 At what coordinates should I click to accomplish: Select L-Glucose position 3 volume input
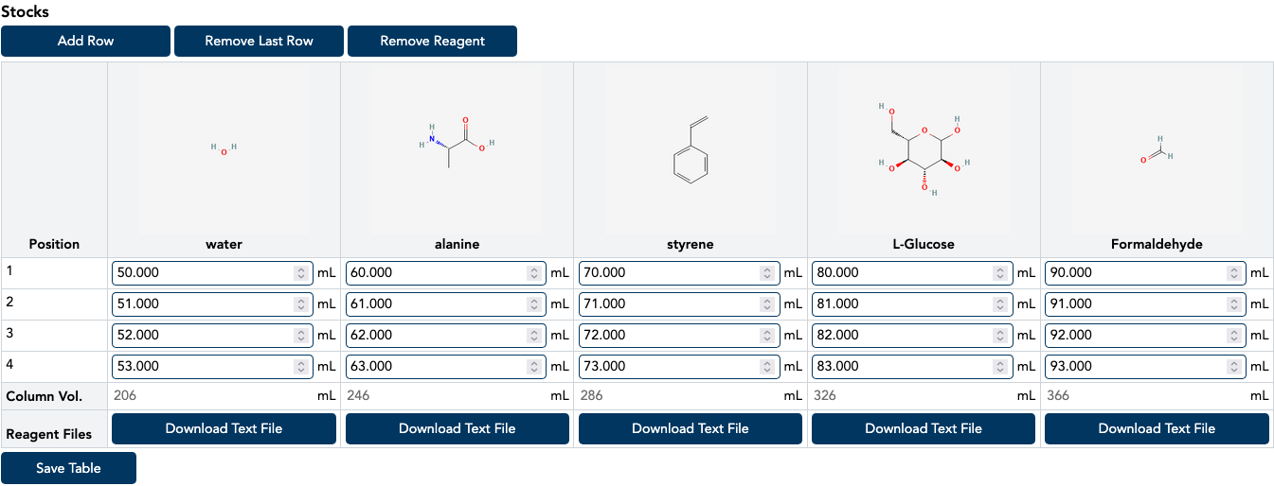click(x=901, y=336)
